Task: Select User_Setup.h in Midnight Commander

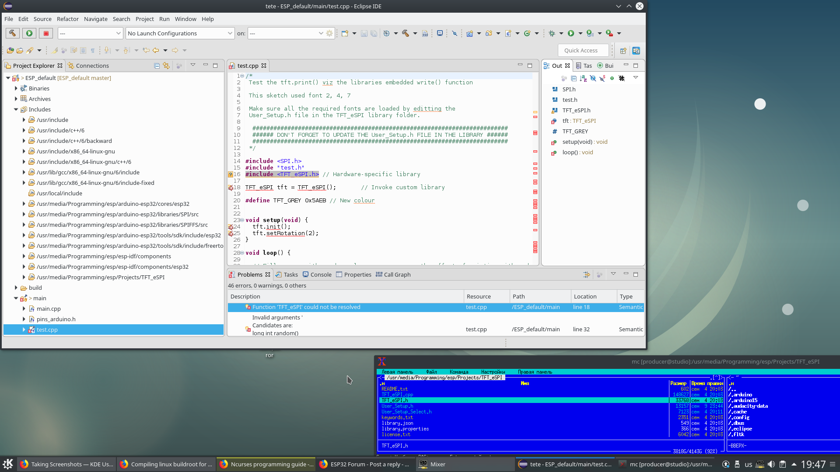Action: 397,406
